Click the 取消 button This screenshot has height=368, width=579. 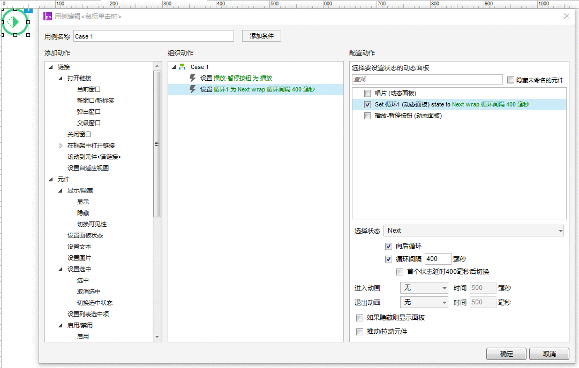pos(549,354)
